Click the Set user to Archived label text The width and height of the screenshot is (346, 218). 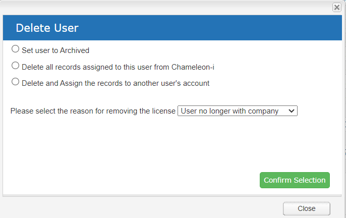pos(55,50)
